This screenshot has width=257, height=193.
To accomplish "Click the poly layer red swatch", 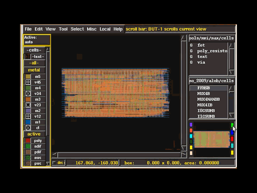I will (x=28, y=141).
